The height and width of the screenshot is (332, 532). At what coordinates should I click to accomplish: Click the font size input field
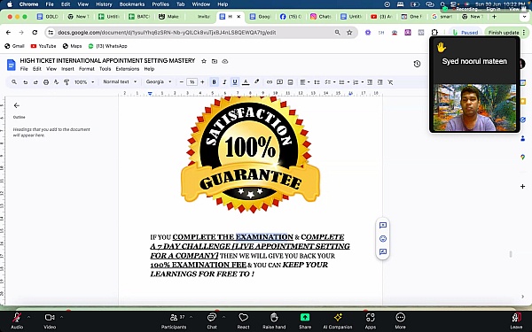192,82
